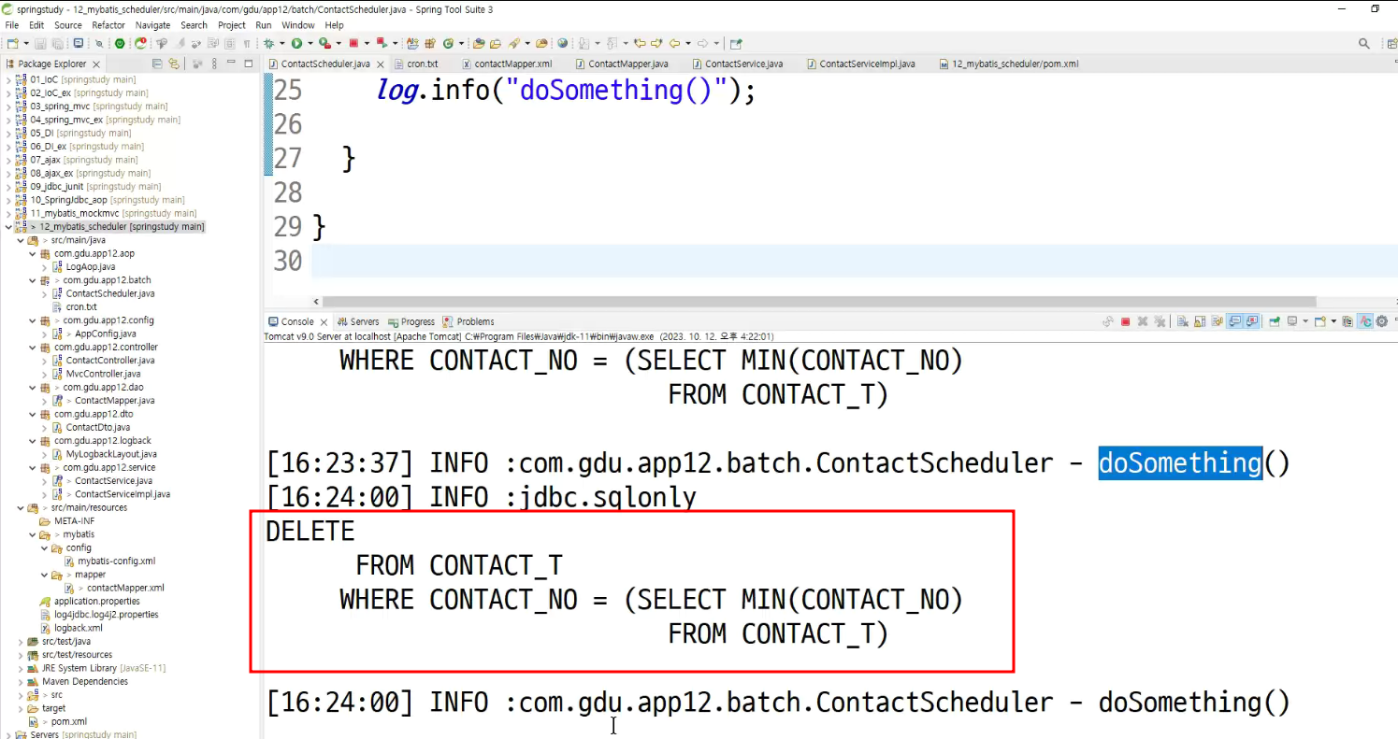Screen dimensions: 1398x739
Task: Toggle the console Scroll Lock icon
Action: click(x=1200, y=321)
